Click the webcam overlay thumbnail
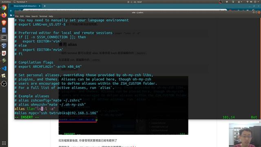Screen dimensions: 261x147 [x=245, y=135]
